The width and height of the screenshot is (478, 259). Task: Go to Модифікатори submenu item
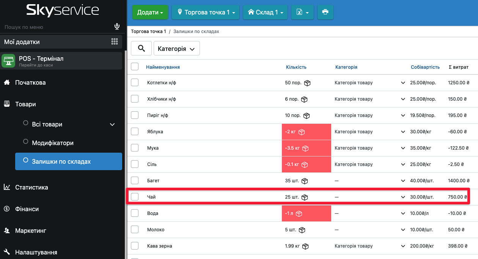tap(53, 143)
